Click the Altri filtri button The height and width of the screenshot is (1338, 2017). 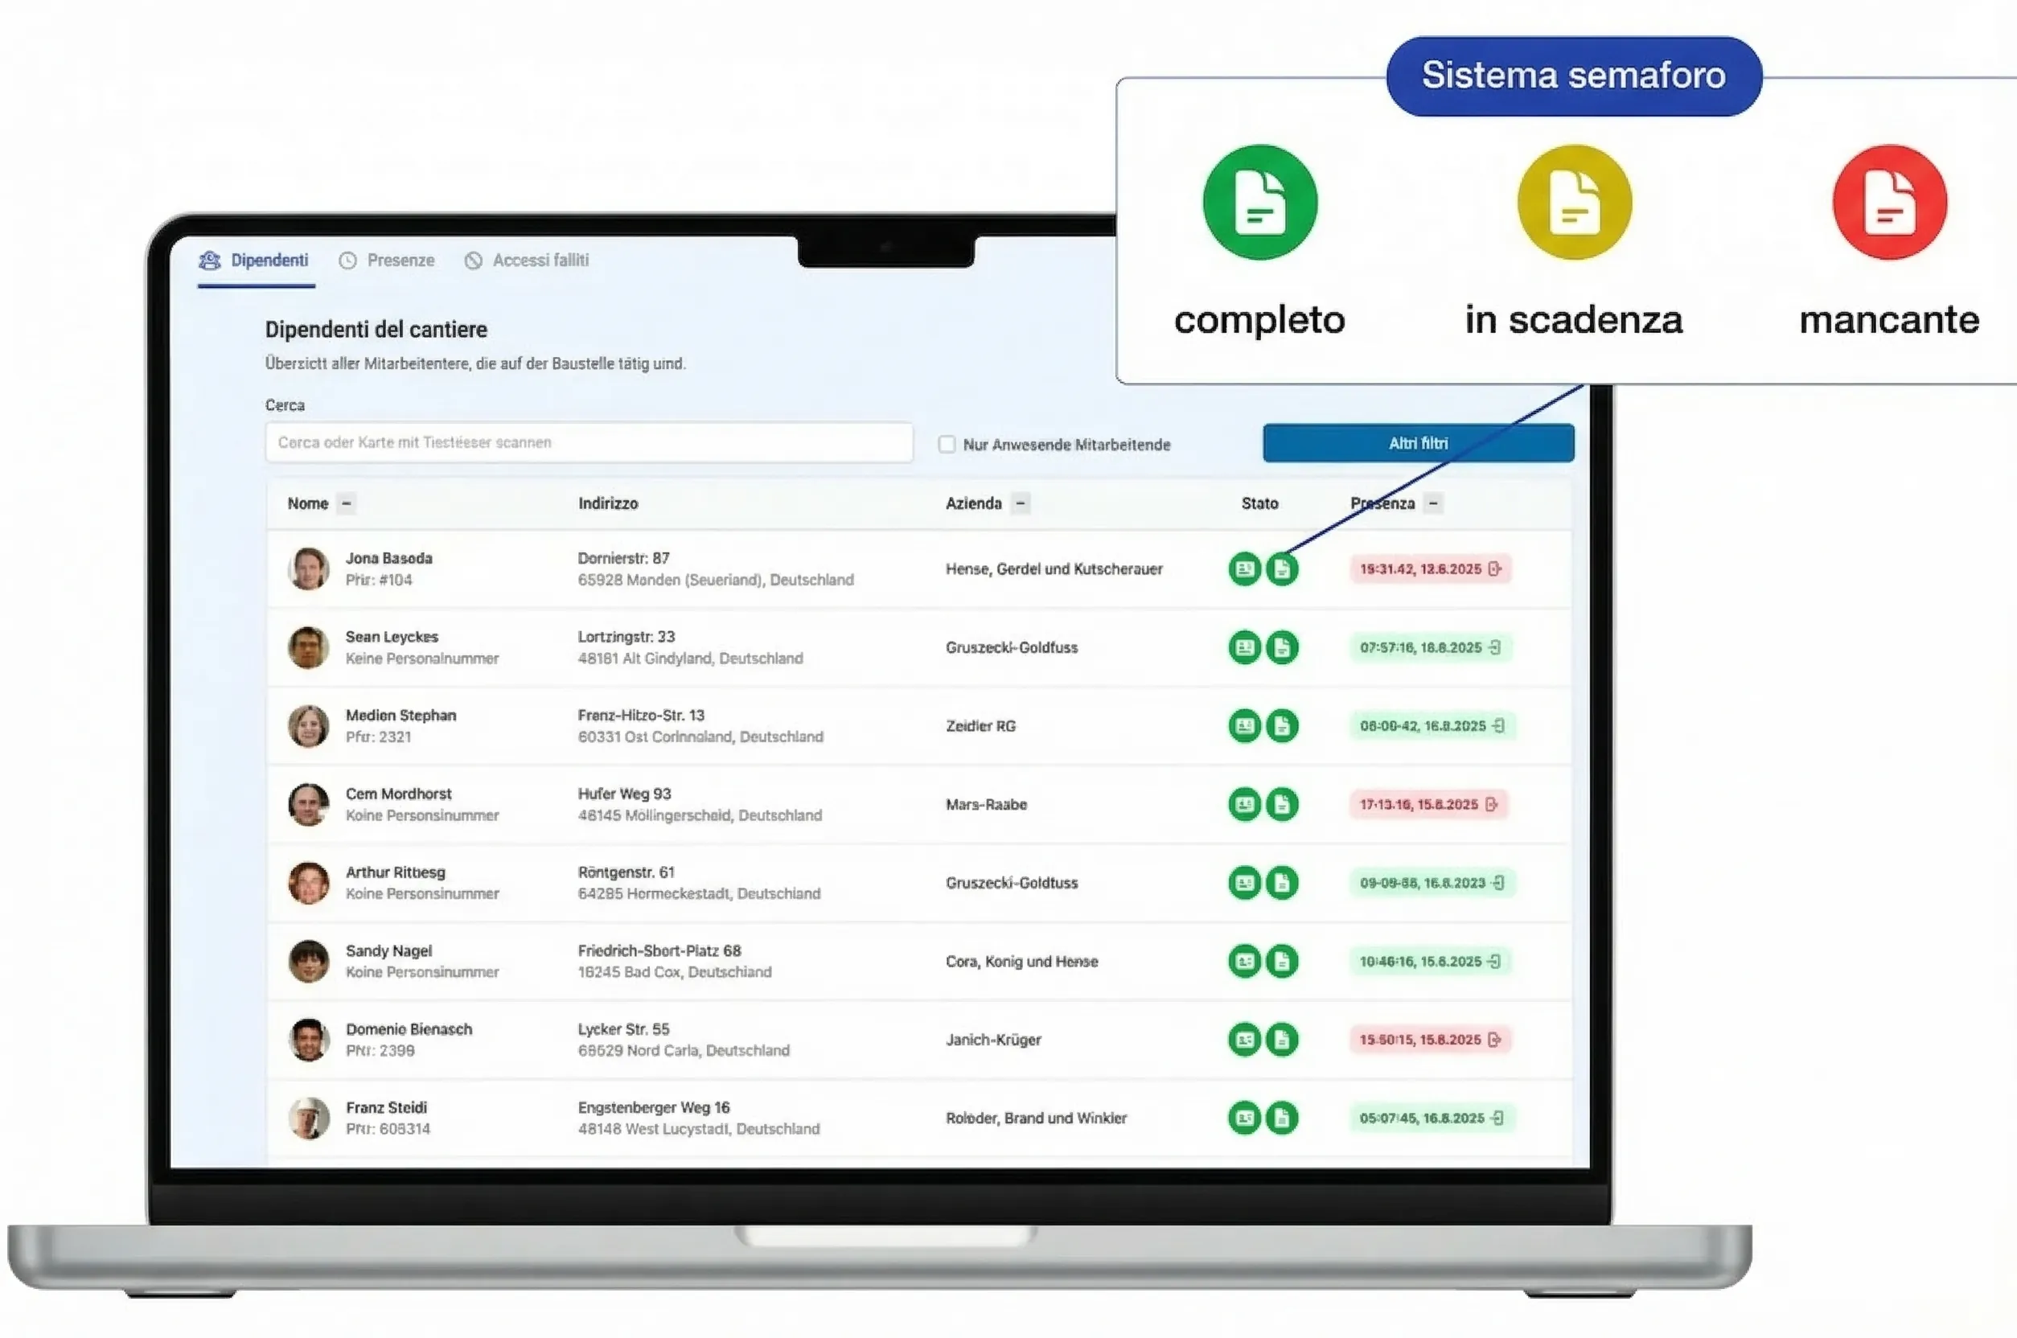click(1418, 444)
